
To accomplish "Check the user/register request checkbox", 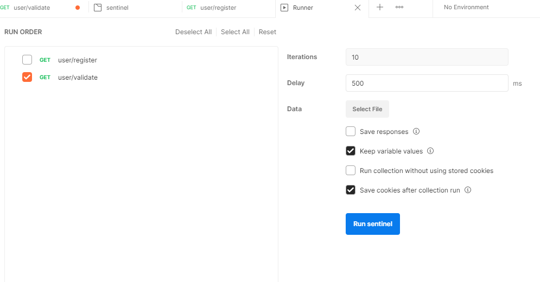I will tap(27, 60).
